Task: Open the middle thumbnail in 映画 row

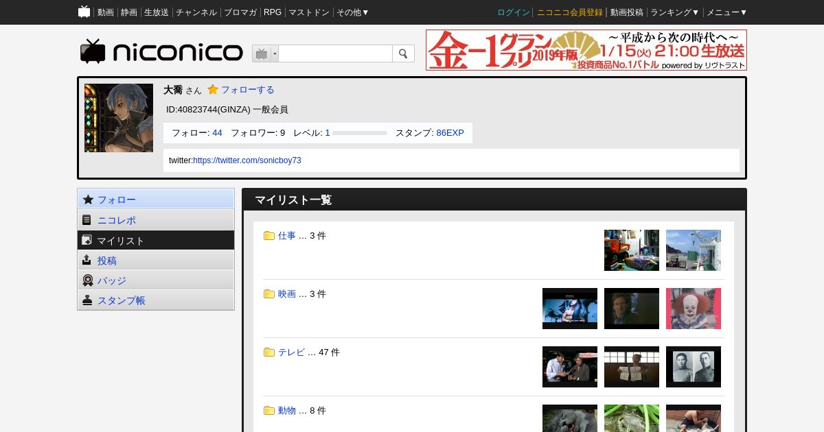Action: [x=632, y=309]
